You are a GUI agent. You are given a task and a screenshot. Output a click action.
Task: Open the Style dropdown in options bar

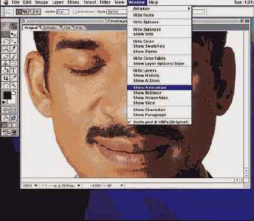pyautogui.click(x=117, y=12)
